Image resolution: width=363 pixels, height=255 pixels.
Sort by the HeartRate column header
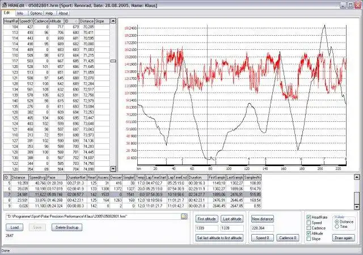tap(11, 21)
